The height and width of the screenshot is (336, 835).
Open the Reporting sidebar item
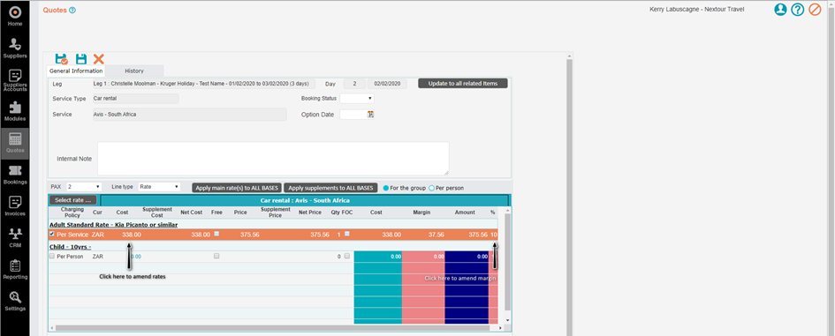15,268
